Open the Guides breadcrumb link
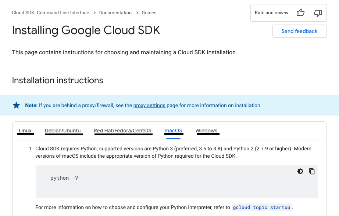 (x=149, y=13)
